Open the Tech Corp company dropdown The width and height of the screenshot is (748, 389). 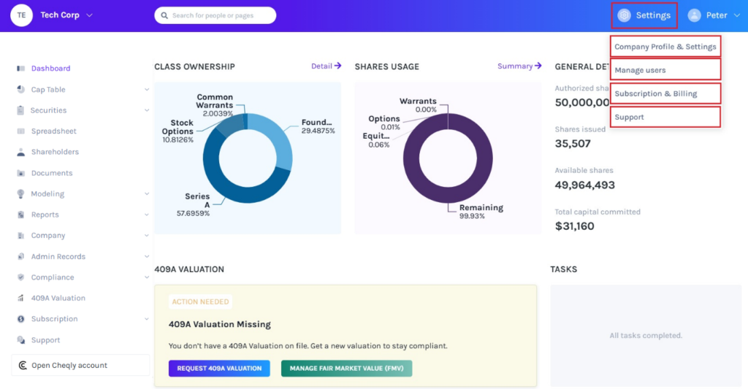click(x=89, y=15)
